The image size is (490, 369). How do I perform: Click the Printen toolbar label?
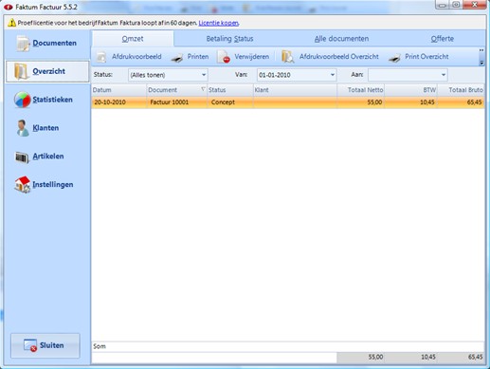(x=198, y=57)
